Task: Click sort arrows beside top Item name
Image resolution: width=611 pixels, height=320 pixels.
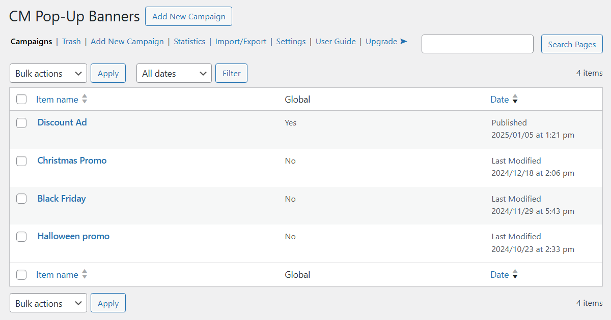Action: coord(85,99)
